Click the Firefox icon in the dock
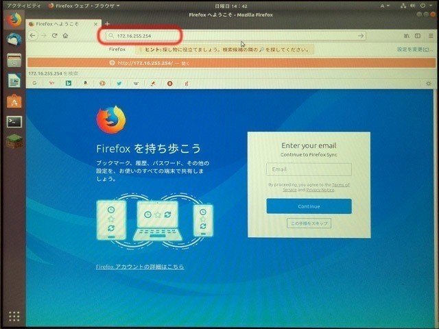Screen dimensions: 439x329 tap(14, 20)
